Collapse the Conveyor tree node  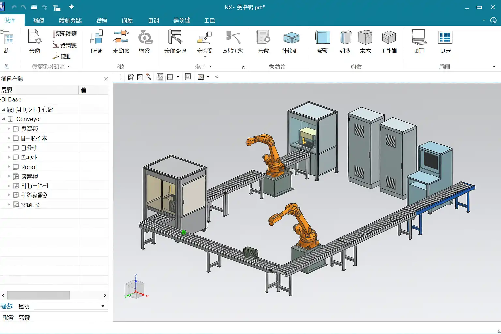pos(3,119)
